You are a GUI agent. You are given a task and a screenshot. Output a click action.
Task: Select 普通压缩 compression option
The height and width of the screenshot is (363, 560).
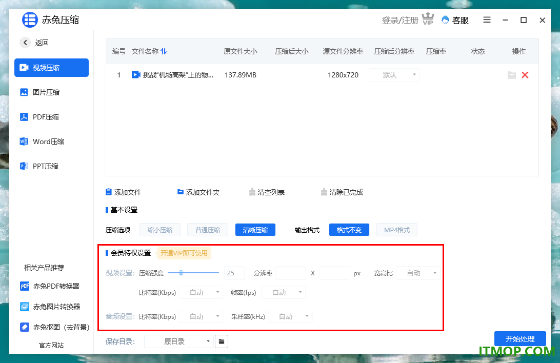tap(208, 230)
